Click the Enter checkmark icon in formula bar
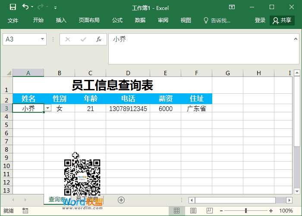 [x=83, y=40]
